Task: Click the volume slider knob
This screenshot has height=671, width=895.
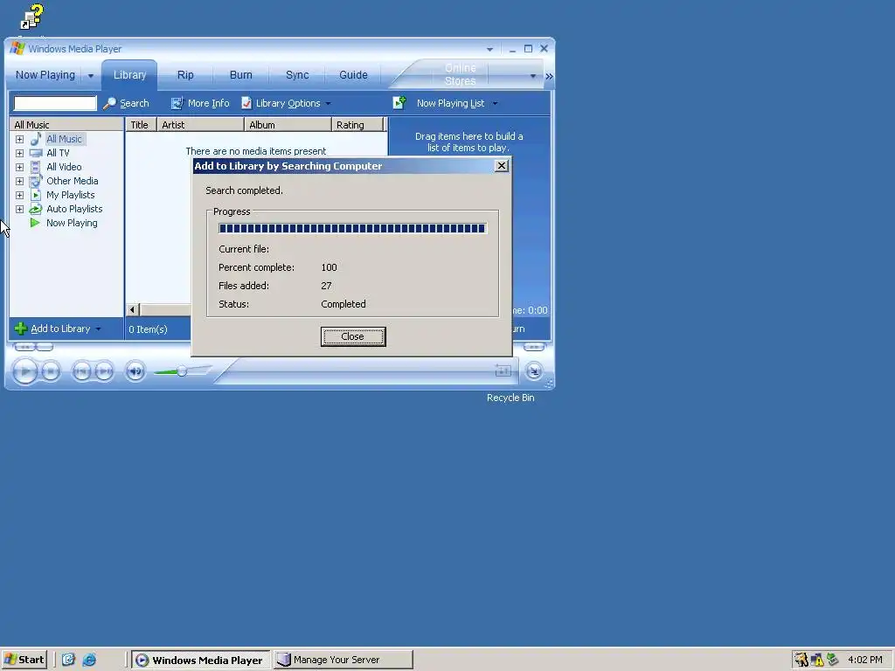Action: pos(182,371)
